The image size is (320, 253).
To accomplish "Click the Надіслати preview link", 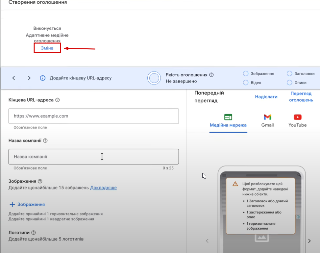I will [266, 97].
